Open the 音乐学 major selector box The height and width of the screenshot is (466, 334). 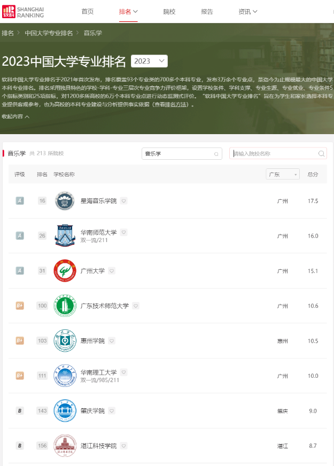tap(182, 154)
